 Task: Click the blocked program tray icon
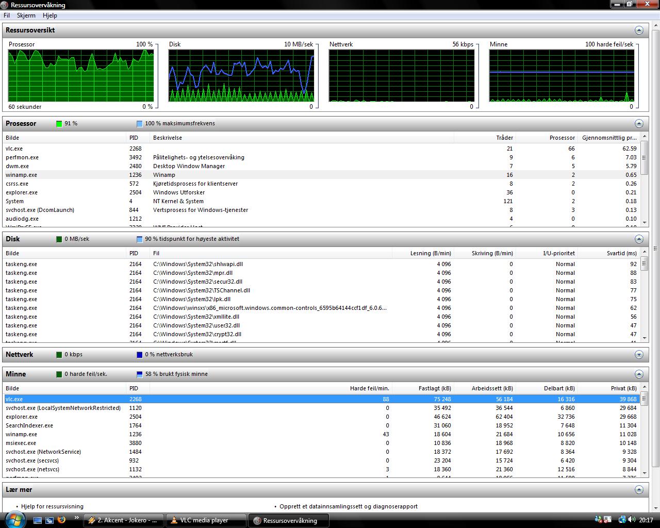coord(608,520)
